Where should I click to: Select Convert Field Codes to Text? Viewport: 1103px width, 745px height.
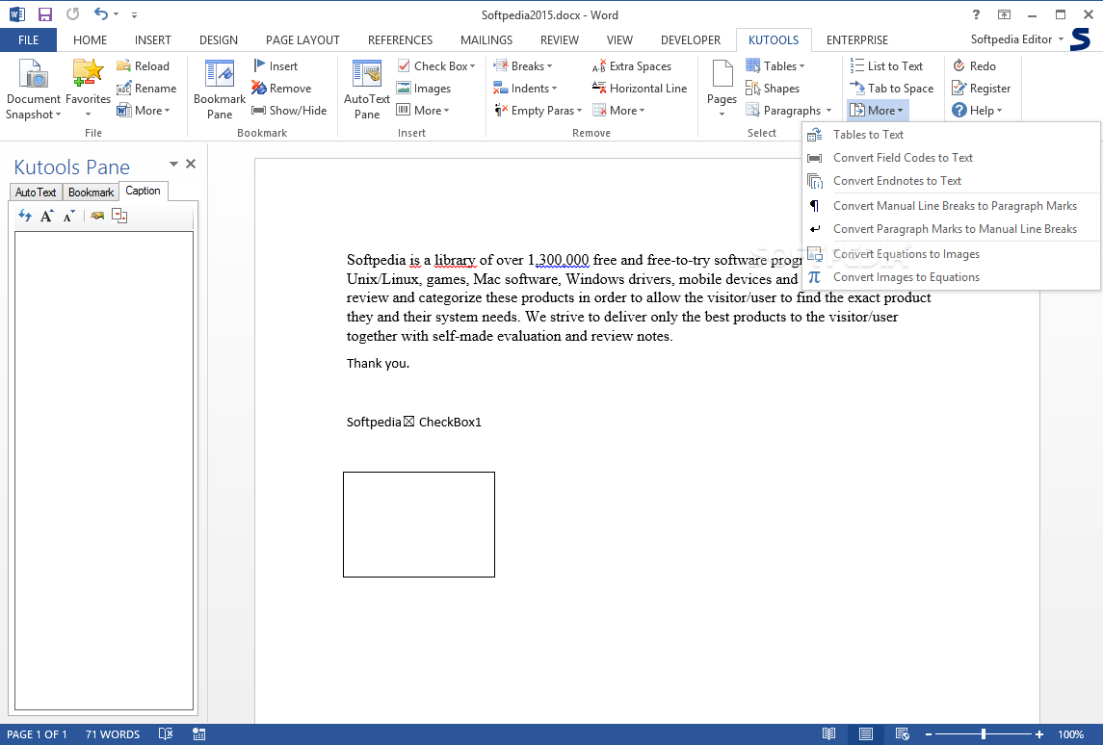coord(951,158)
